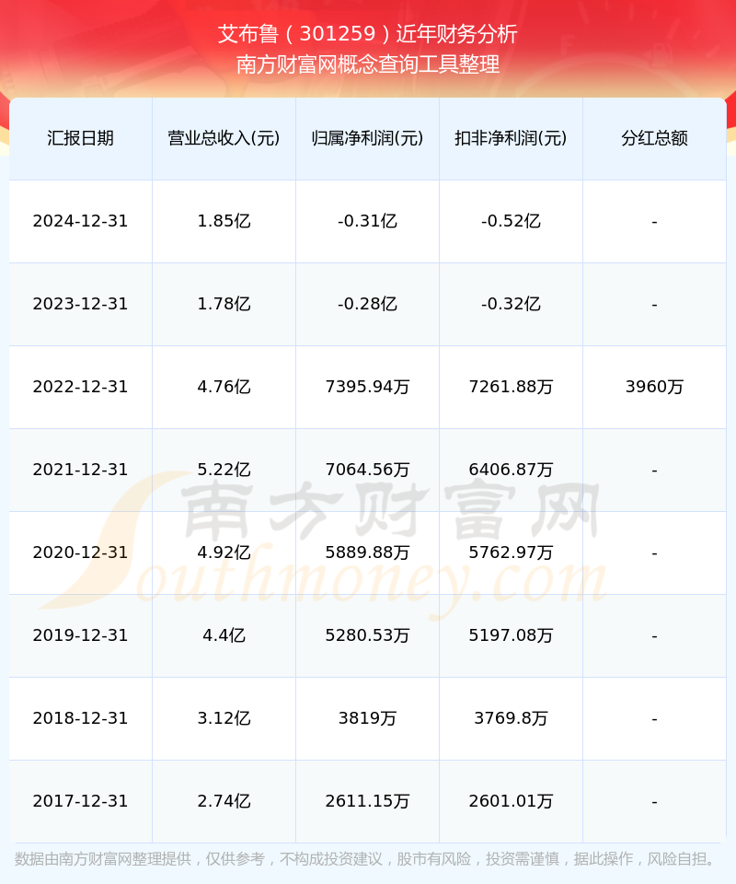The height and width of the screenshot is (884, 736).
Task: Select the value 7395.94万
Action: coord(368,387)
